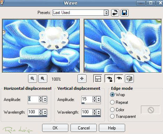The height and width of the screenshot is (134, 163).
Task: Open horizontal Wavelength slider popup arrow
Action: click(x=45, y=112)
